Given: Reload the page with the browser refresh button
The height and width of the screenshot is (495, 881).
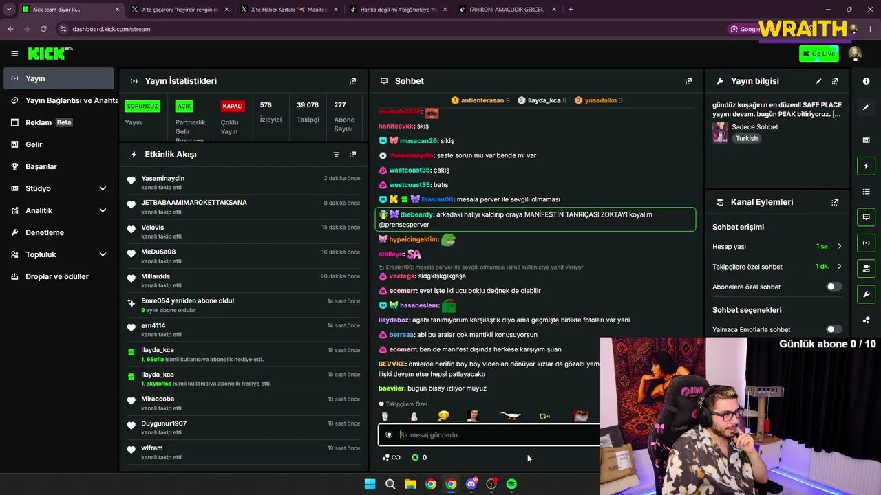Looking at the screenshot, I should coord(43,29).
